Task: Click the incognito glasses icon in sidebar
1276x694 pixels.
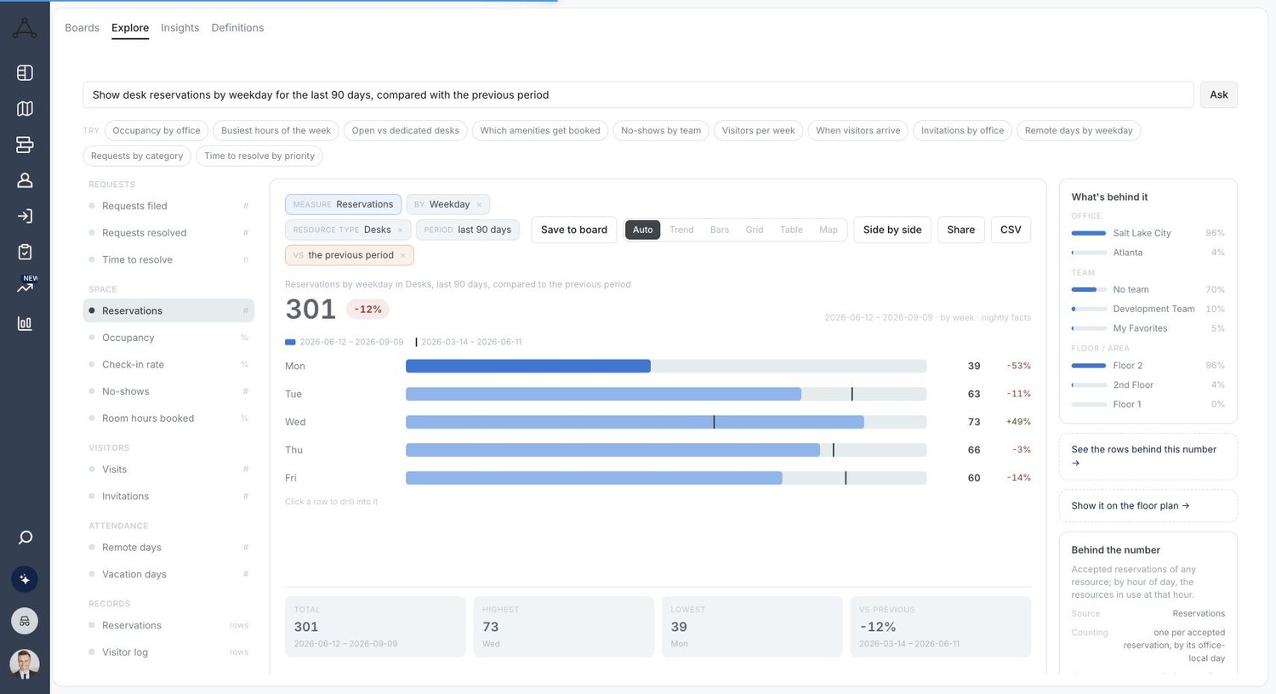Action: pos(25,621)
